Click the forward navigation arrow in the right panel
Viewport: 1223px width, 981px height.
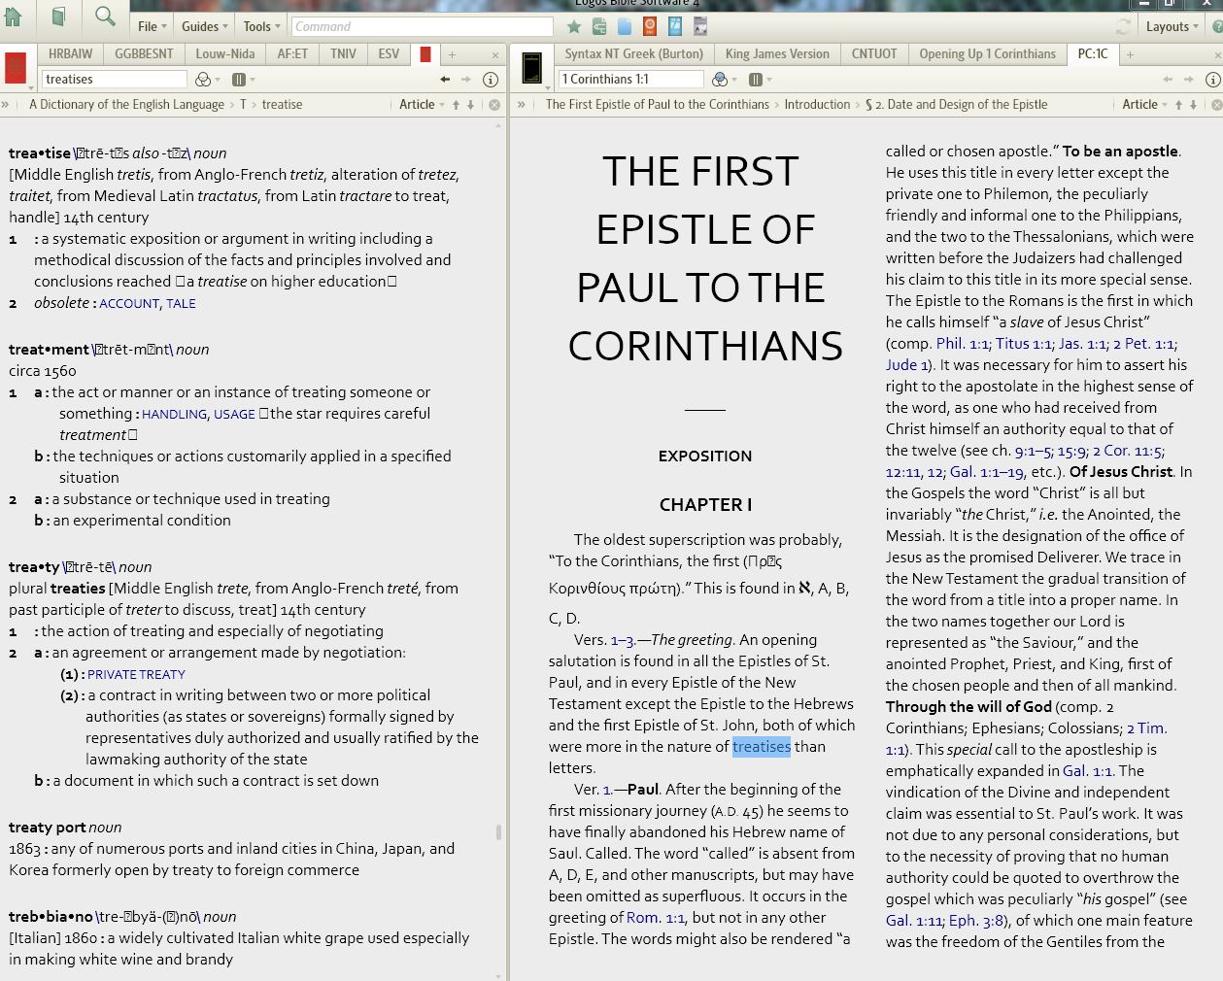point(1190,79)
